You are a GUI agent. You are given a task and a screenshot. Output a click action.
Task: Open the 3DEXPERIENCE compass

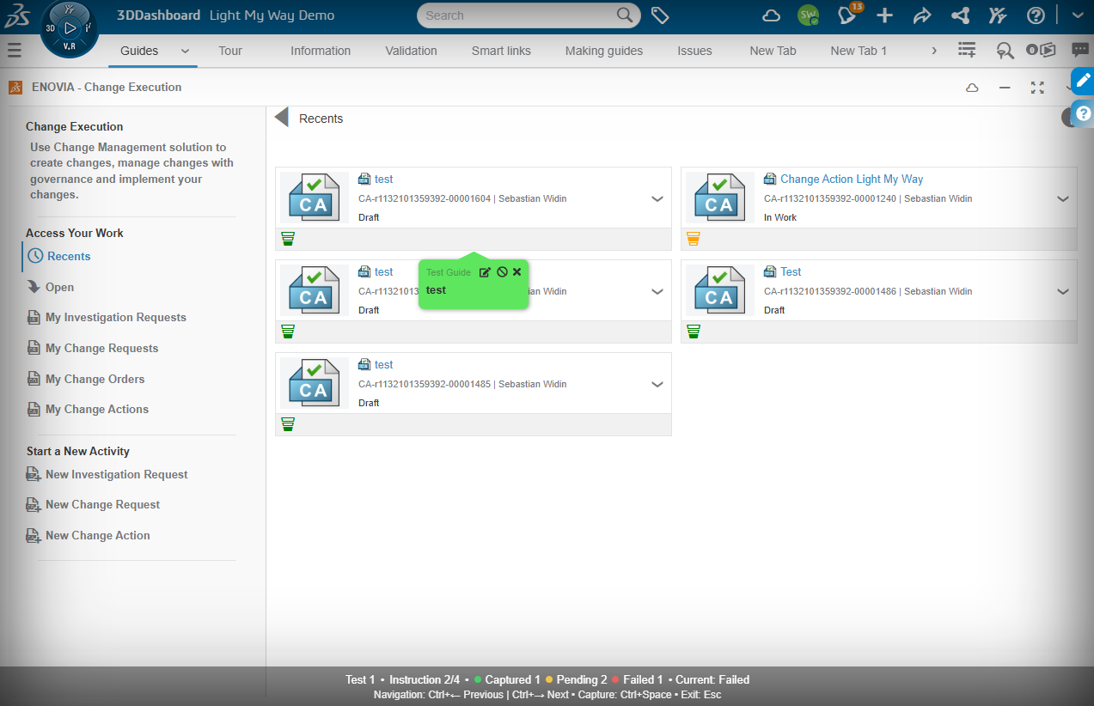70,28
